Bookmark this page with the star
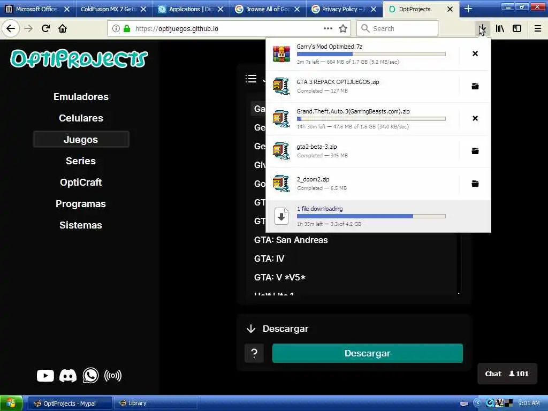Image resolution: width=548 pixels, height=411 pixels. coord(343,29)
